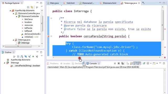Select the txtParola field
This screenshot has height=94, width=168.
point(28,28)
